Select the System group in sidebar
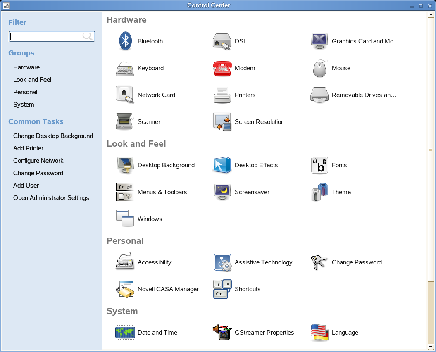This screenshot has height=352, width=436. click(24, 105)
